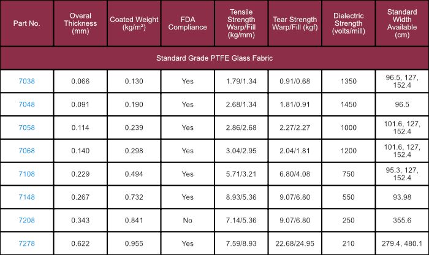Image resolution: width=429 pixels, height=255 pixels.
Task: Open part number 7048 link
Action: (26, 105)
